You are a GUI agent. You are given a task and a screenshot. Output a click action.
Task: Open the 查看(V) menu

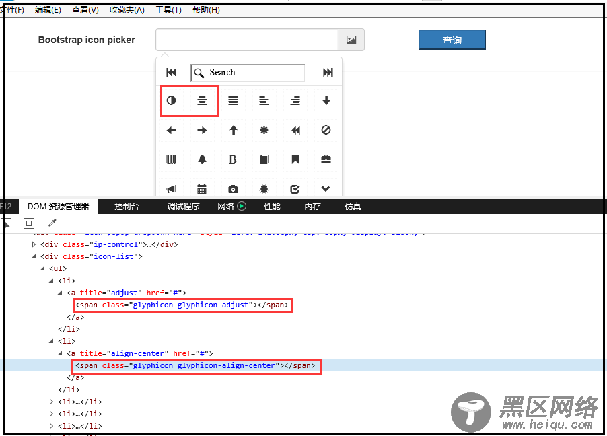pos(85,10)
